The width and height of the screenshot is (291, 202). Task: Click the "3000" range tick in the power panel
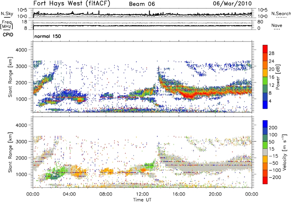point(21,66)
